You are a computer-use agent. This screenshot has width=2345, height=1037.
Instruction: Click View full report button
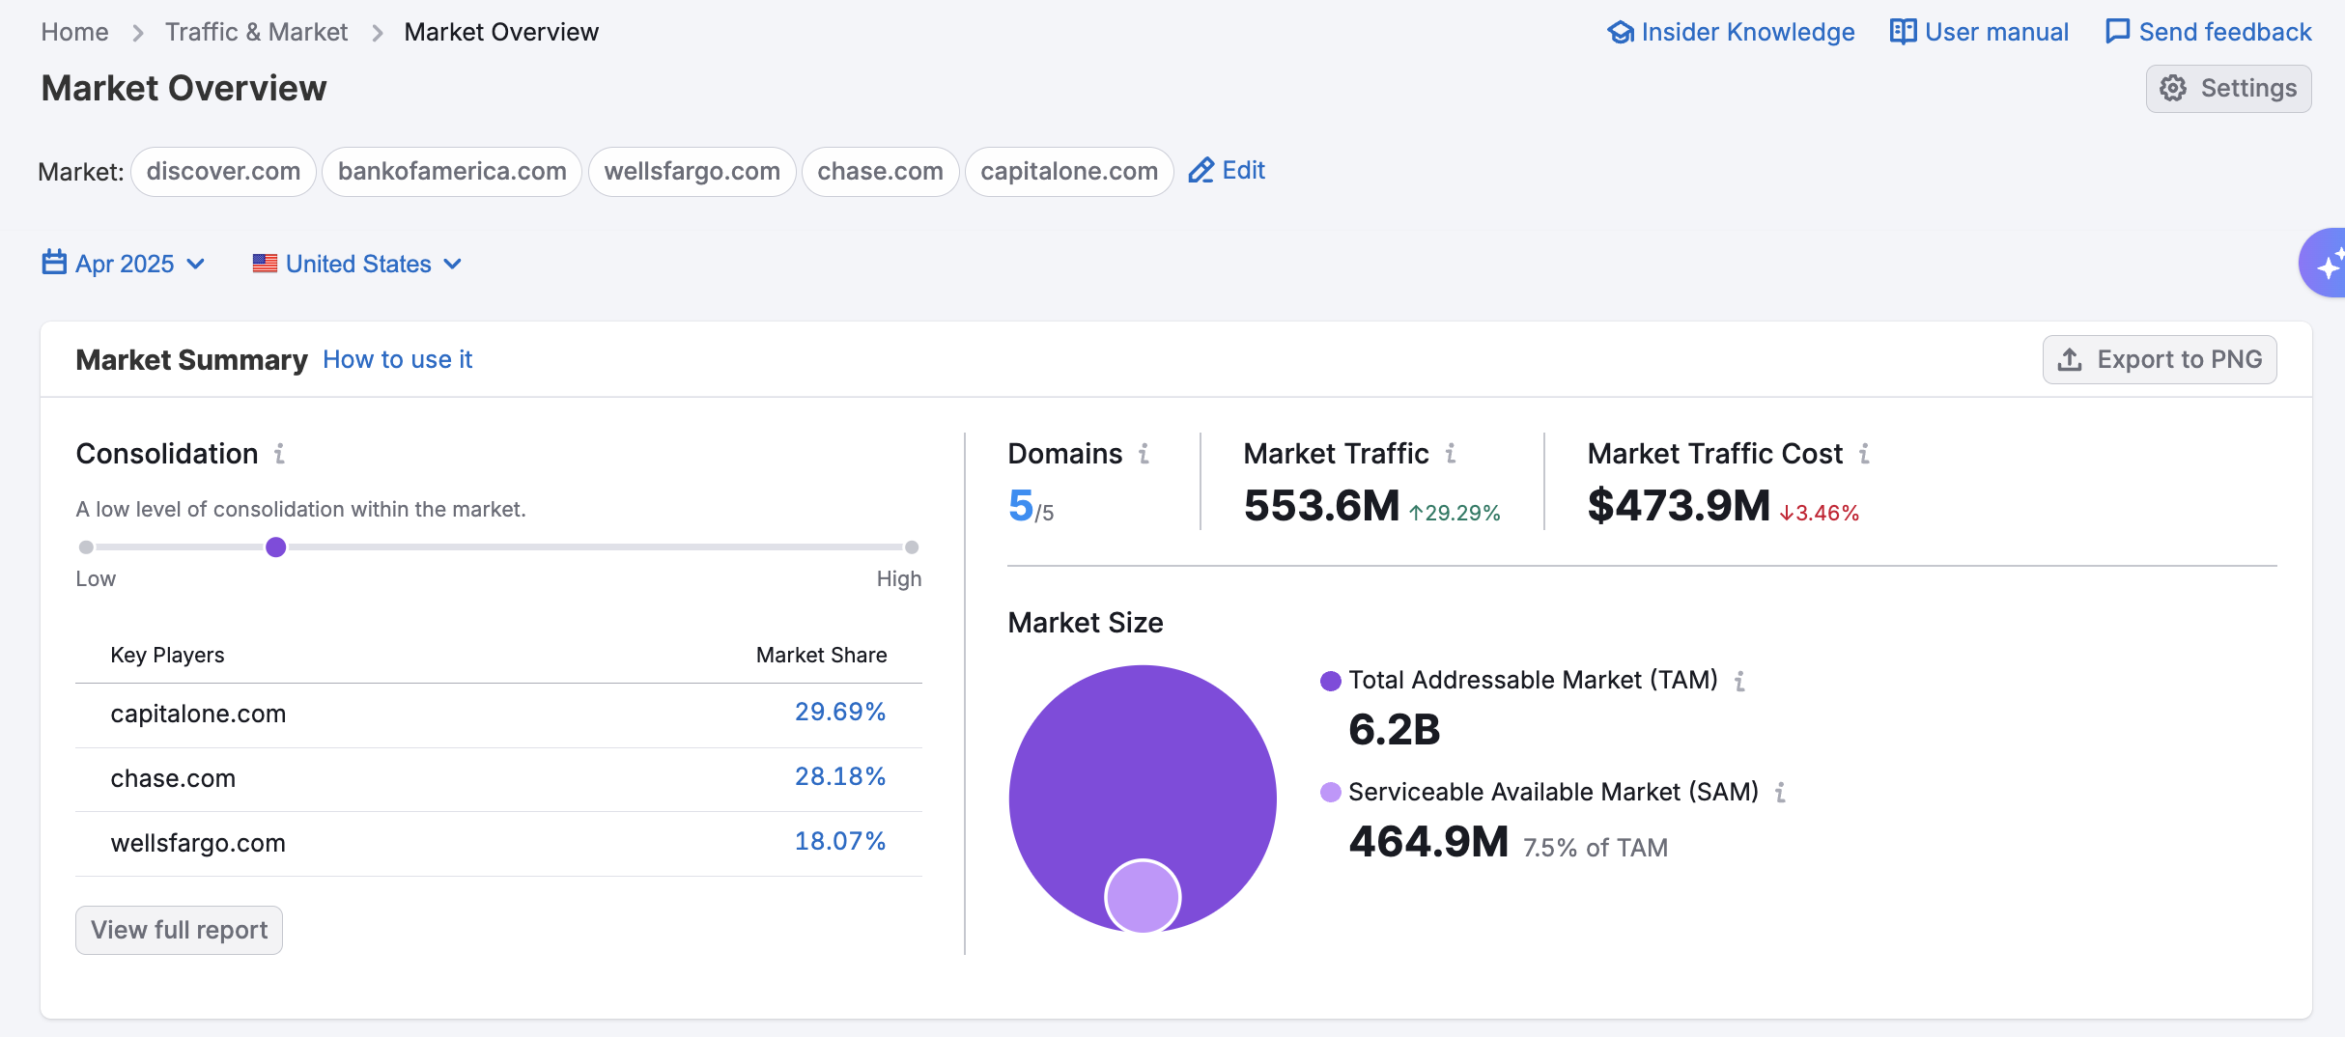click(x=179, y=930)
